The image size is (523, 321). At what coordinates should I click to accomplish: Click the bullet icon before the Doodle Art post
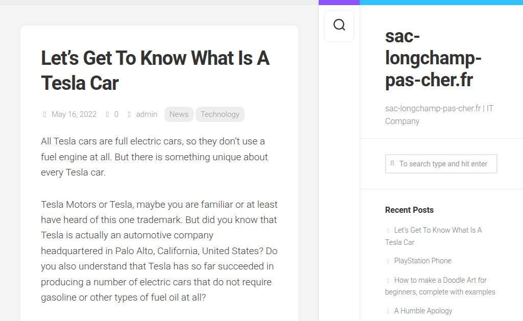388,281
